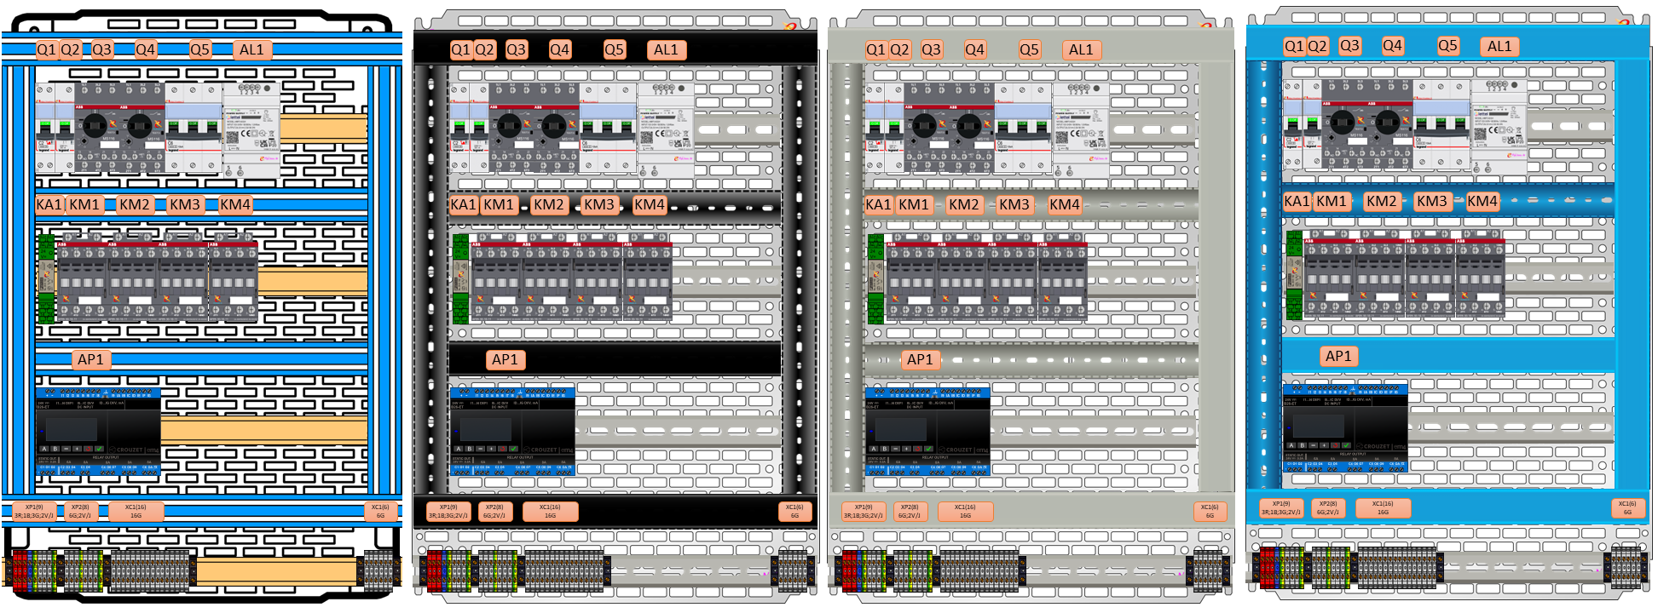Select the XC1(6) label in the solid blue cabinet

1626,508
